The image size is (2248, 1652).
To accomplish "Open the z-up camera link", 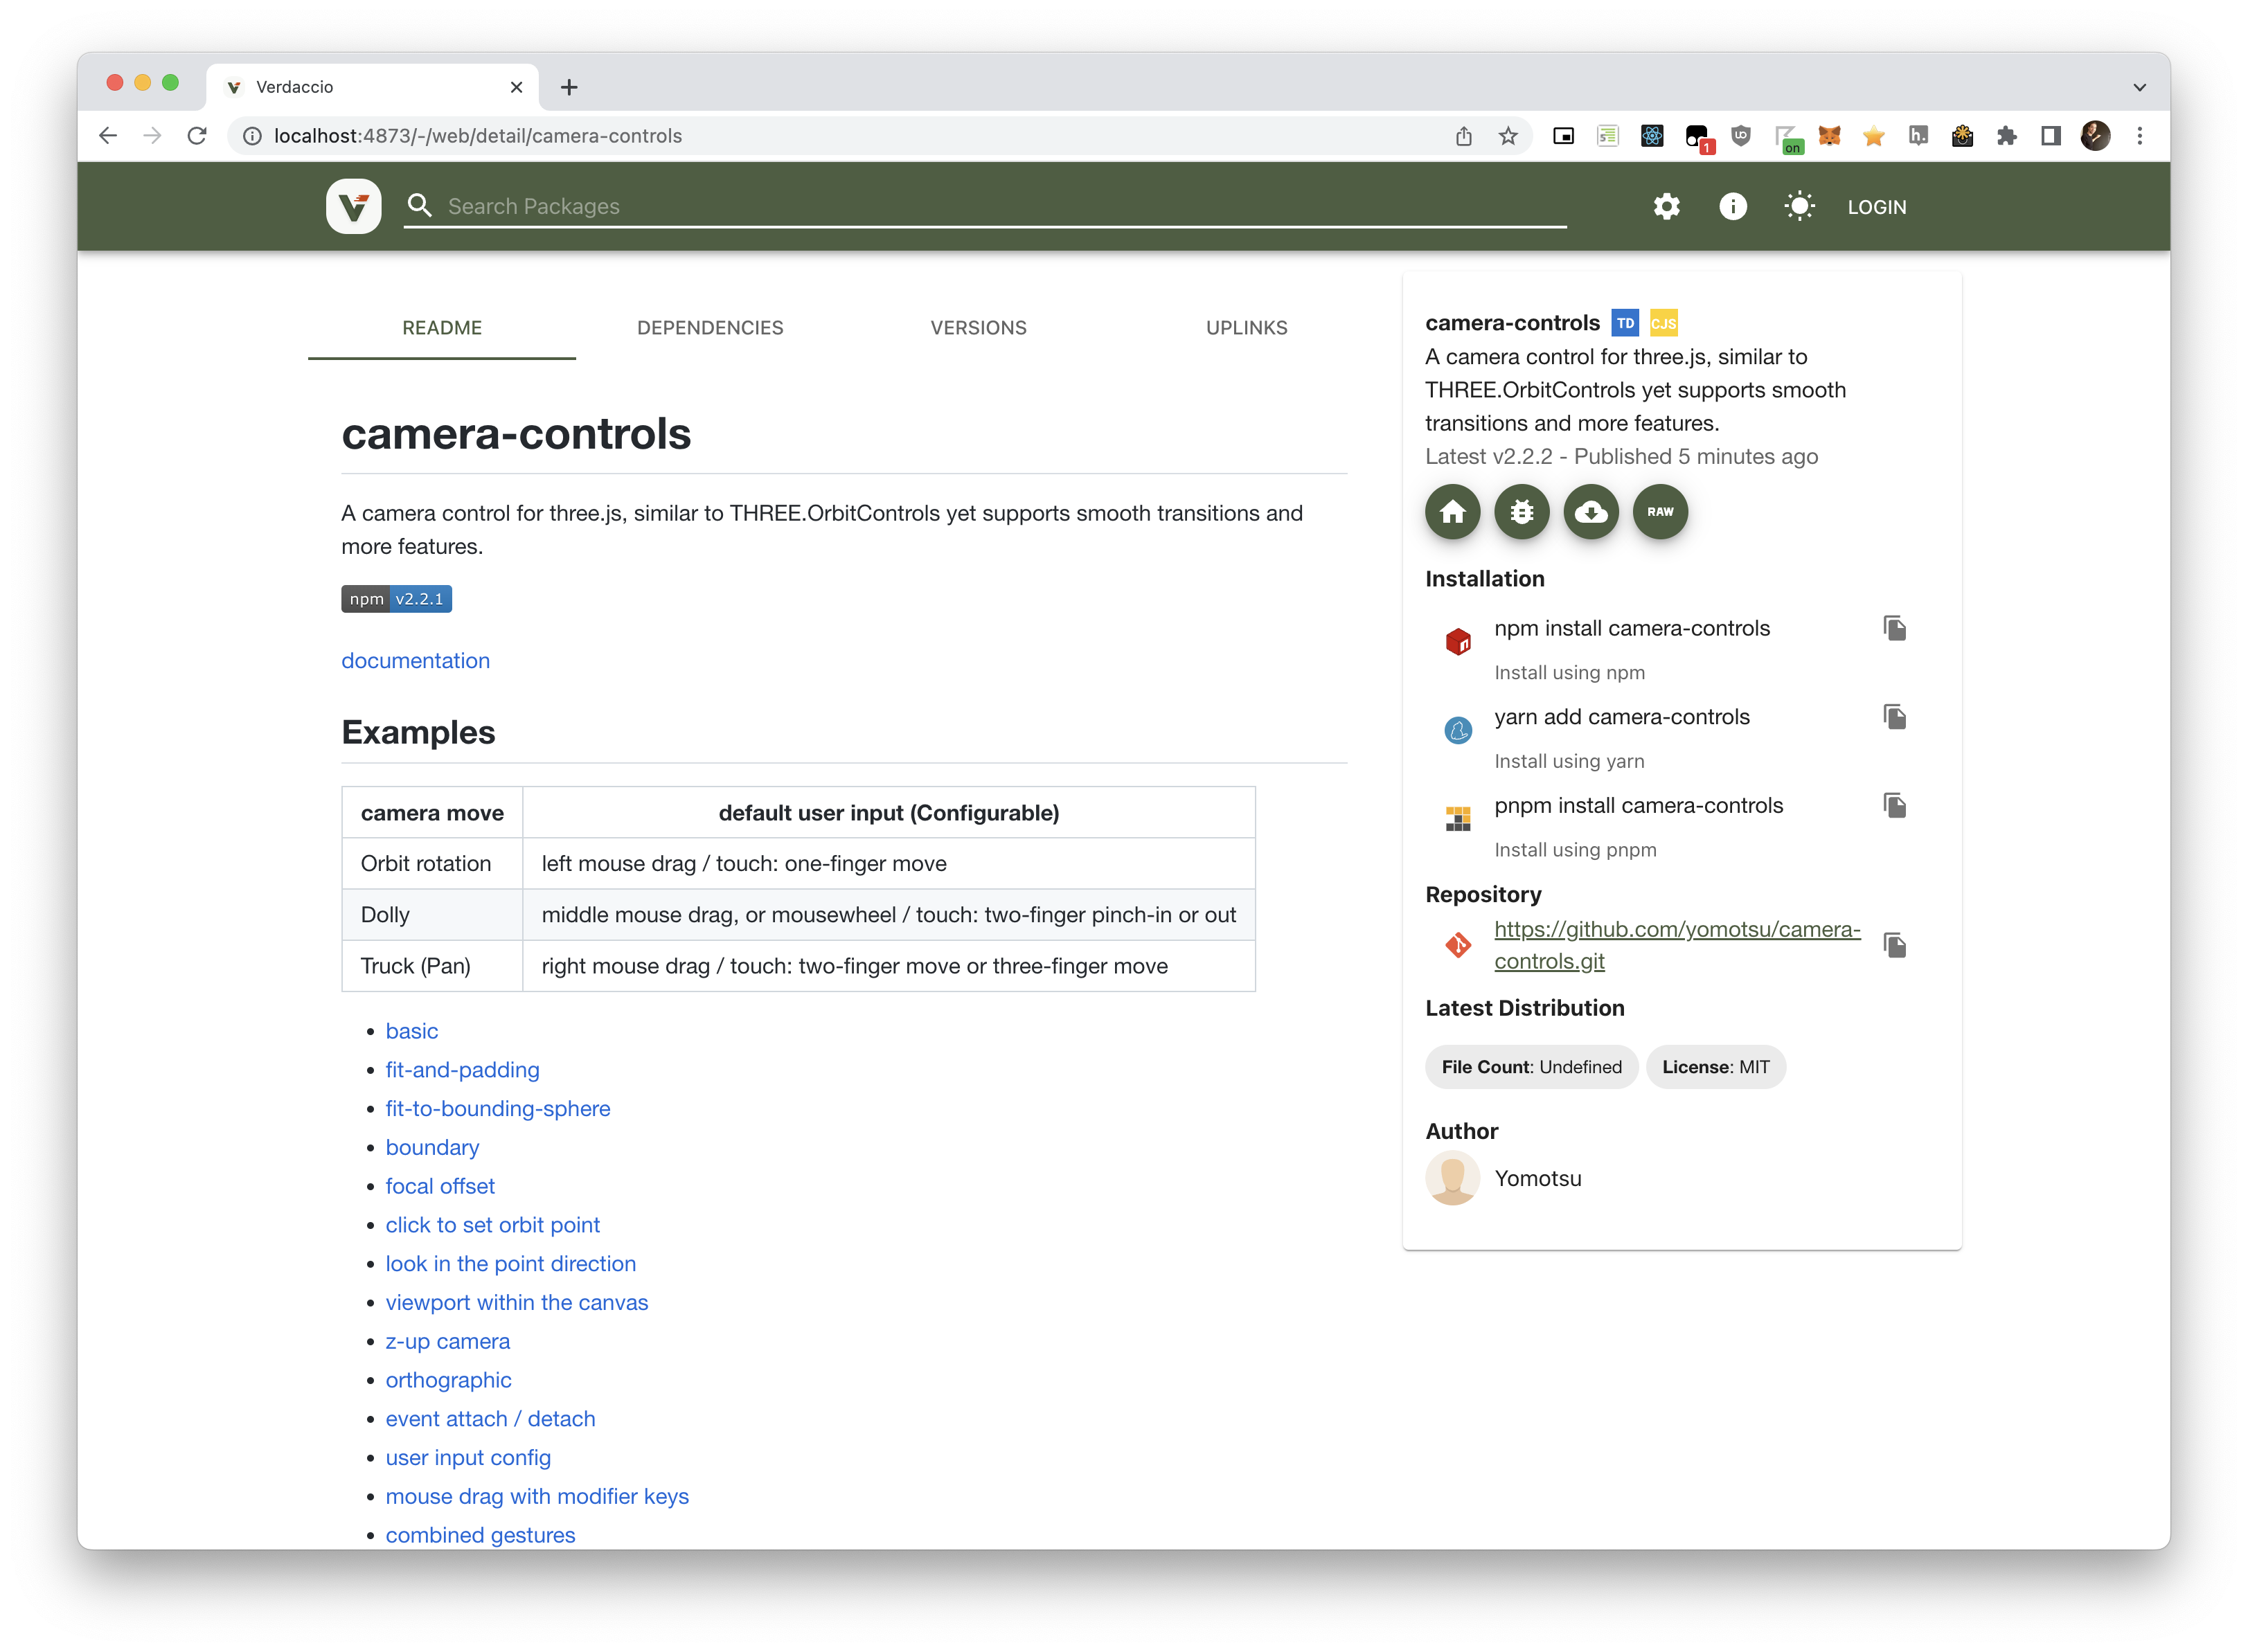I will click(447, 1342).
